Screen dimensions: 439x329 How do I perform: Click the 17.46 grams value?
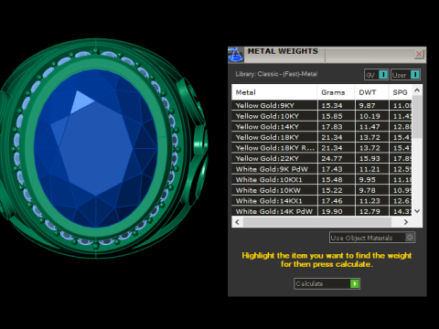tap(332, 201)
